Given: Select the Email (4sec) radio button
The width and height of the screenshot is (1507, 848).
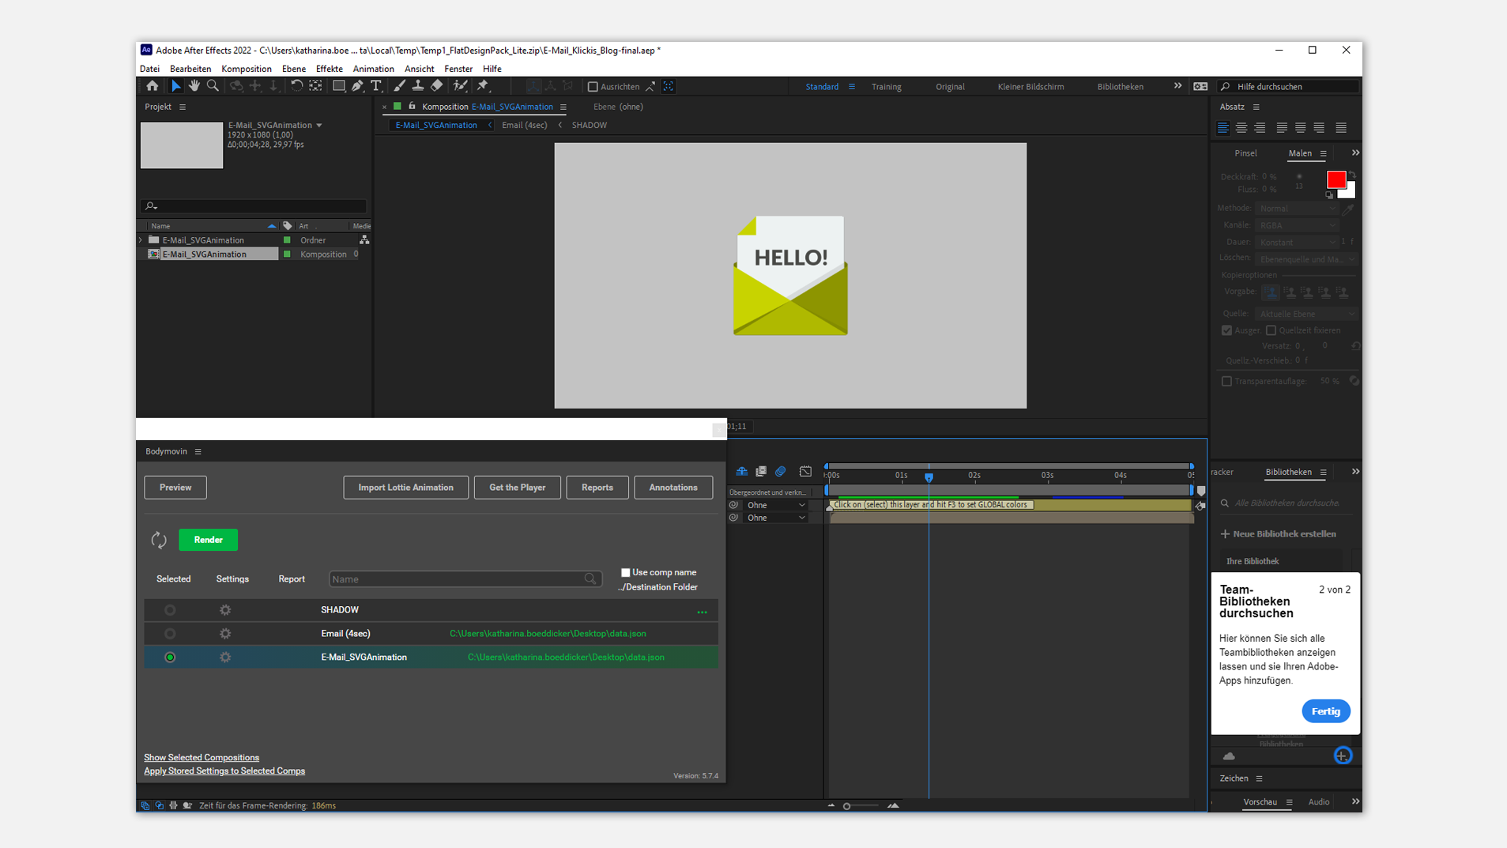Looking at the screenshot, I should [x=170, y=634].
